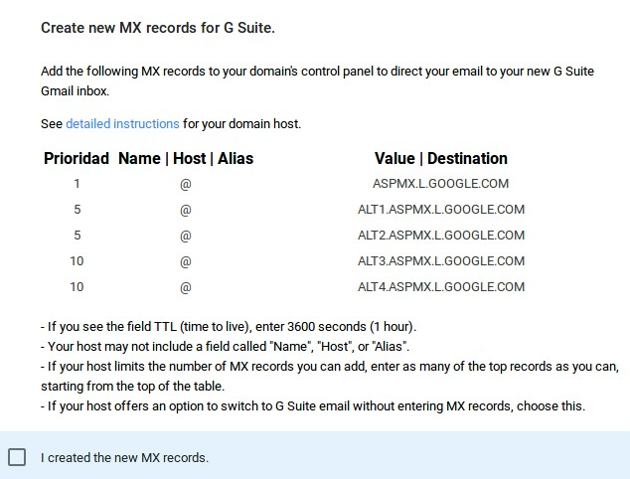This screenshot has height=479, width=630.
Task: Click the @ host in the ALT3 row
Action: click(186, 261)
